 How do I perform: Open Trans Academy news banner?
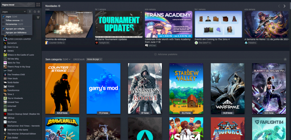tap(169, 24)
